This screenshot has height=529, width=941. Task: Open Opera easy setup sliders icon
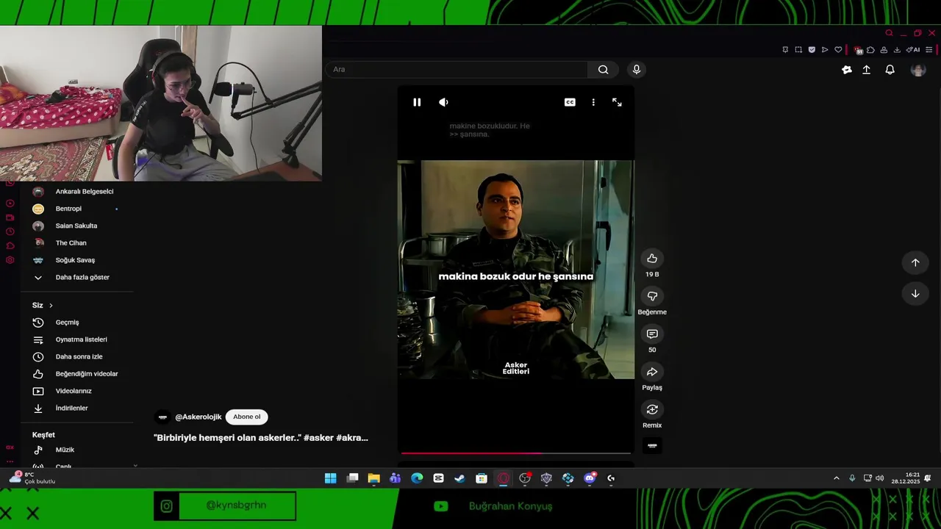[929, 50]
